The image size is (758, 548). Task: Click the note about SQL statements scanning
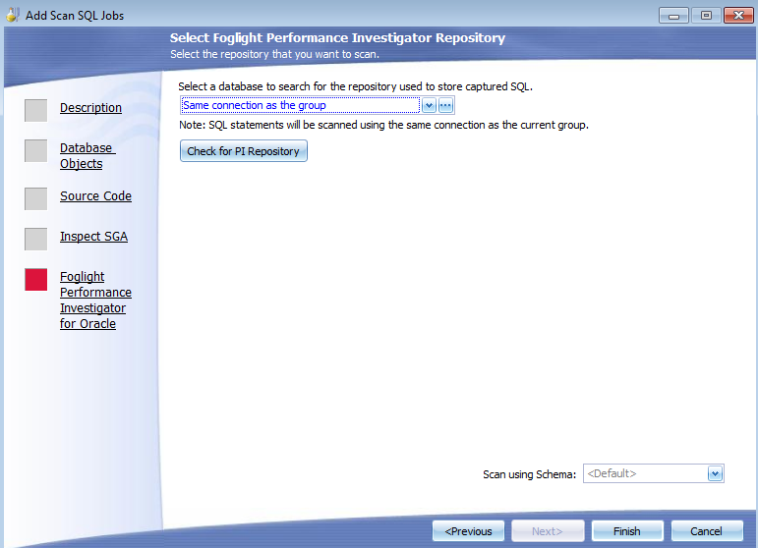tap(383, 125)
